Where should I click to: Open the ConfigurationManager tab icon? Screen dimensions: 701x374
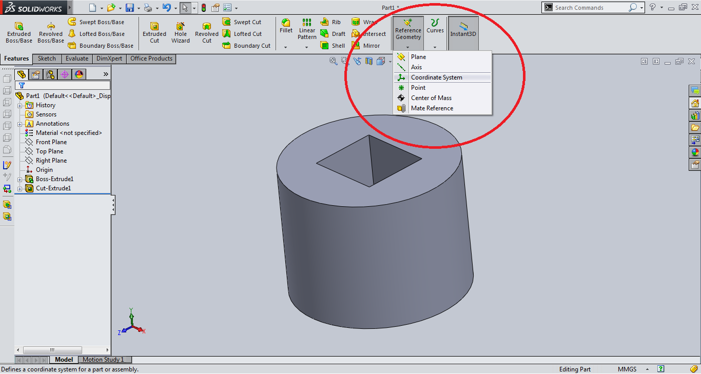point(50,74)
